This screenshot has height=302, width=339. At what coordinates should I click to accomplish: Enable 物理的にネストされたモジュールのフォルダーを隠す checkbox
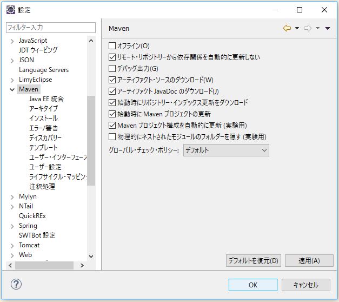tap(112, 136)
